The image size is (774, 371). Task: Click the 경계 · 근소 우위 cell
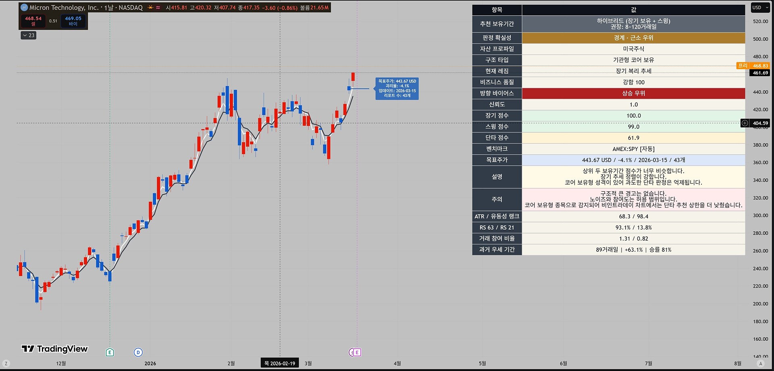click(x=634, y=38)
